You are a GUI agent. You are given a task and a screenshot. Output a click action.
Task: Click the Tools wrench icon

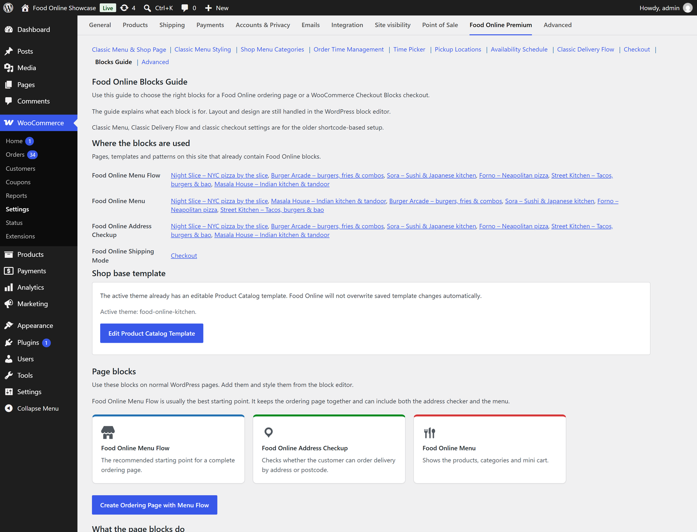click(x=9, y=375)
